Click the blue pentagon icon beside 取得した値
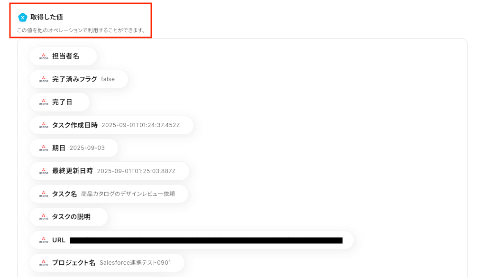This screenshot has height=277, width=487. 23,18
